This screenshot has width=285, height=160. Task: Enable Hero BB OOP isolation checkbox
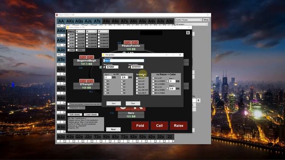[x=137, y=90]
